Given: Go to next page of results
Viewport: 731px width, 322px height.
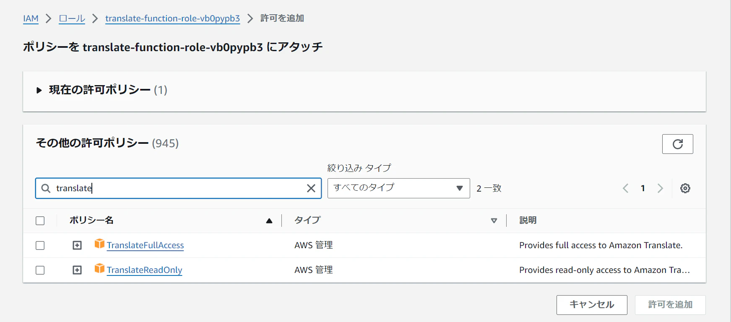Looking at the screenshot, I should tap(660, 188).
